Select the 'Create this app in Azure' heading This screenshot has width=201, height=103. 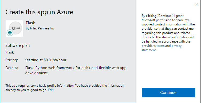(39, 12)
